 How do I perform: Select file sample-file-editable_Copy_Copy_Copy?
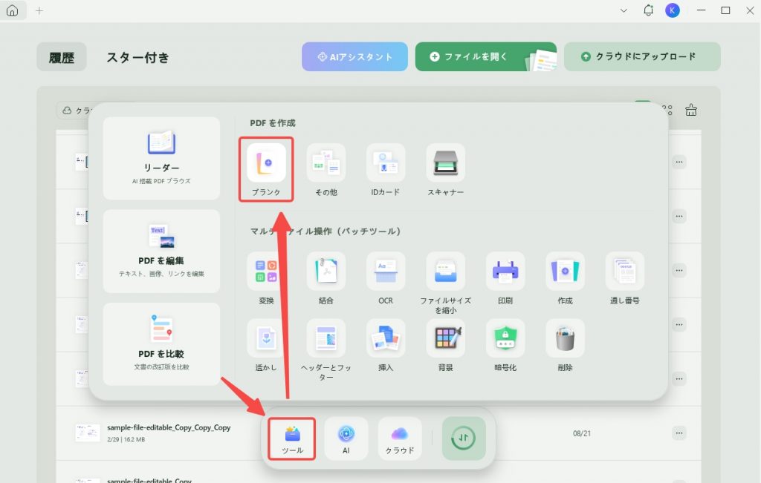pyautogui.click(x=378, y=433)
